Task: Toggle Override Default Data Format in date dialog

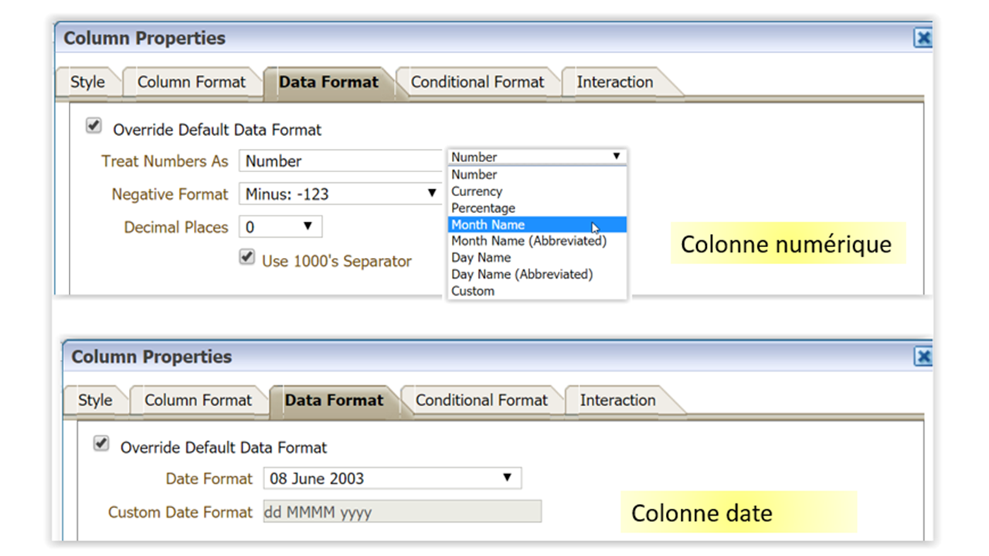Action: click(101, 444)
